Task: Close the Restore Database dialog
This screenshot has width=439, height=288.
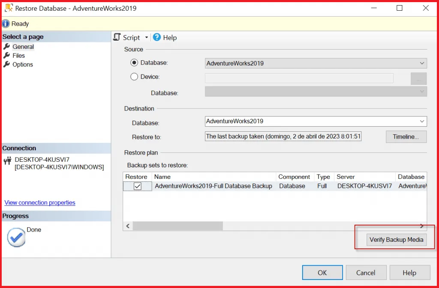Action: (x=426, y=8)
